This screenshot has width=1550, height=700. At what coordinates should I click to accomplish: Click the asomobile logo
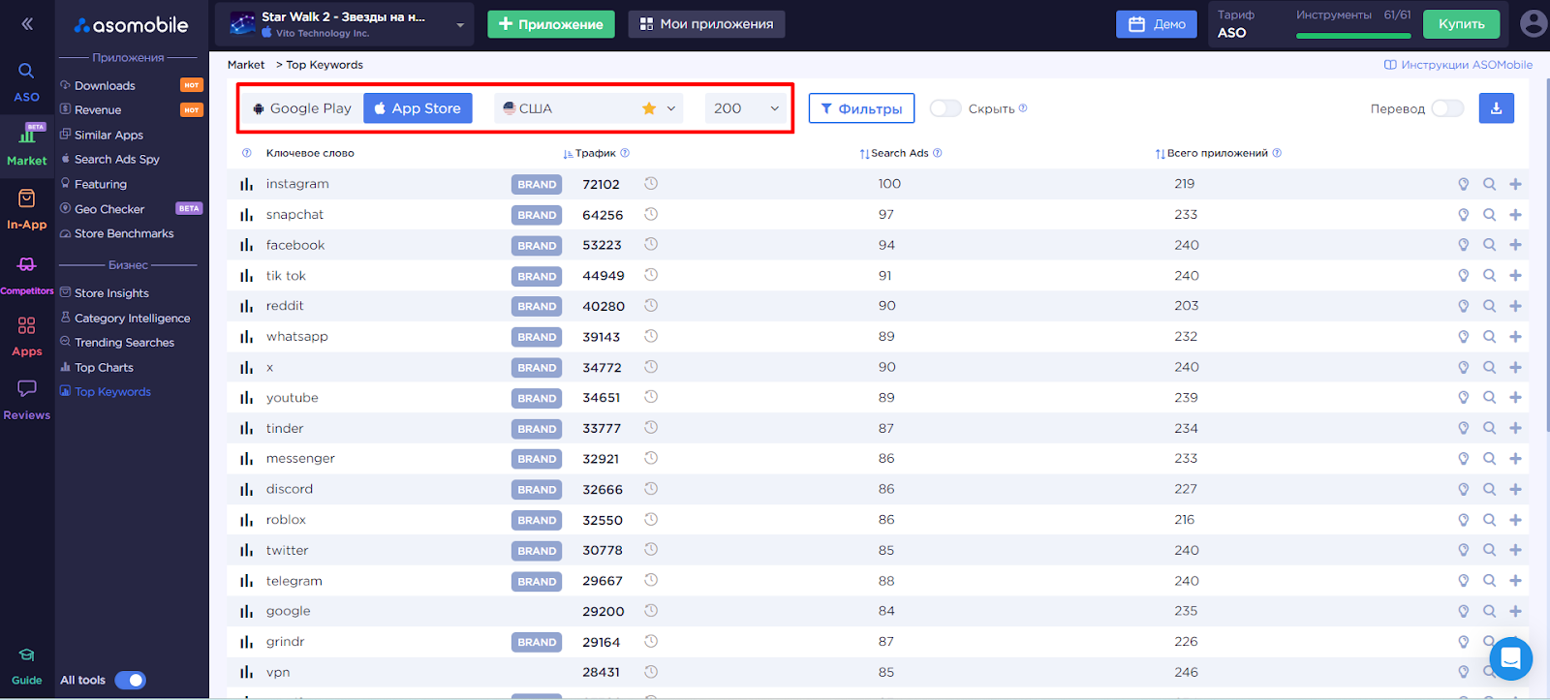[131, 25]
